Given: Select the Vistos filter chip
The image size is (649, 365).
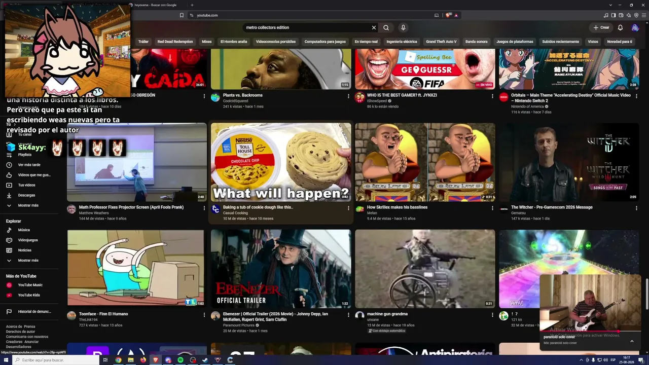Looking at the screenshot, I should tap(593, 42).
